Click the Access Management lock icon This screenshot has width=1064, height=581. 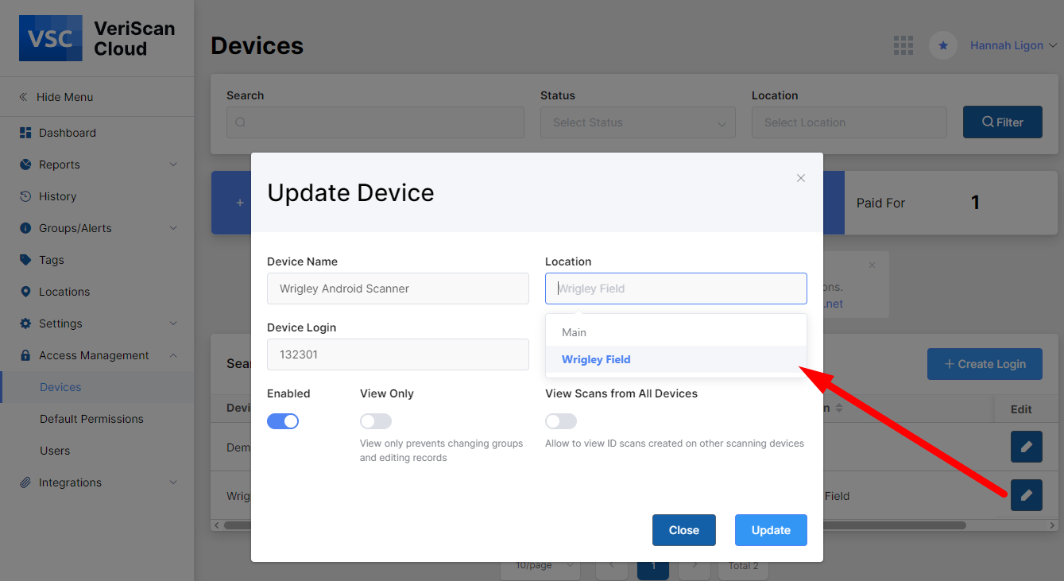click(25, 355)
